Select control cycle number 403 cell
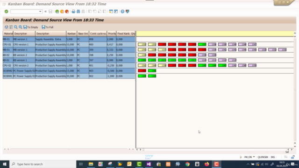 click(x=98, y=71)
